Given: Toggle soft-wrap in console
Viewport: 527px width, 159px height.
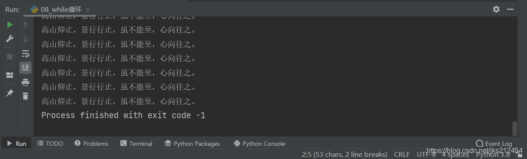Looking at the screenshot, I should [25, 54].
